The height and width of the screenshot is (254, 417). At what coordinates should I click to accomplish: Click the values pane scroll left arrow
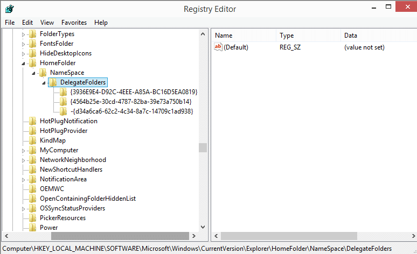click(x=216, y=236)
